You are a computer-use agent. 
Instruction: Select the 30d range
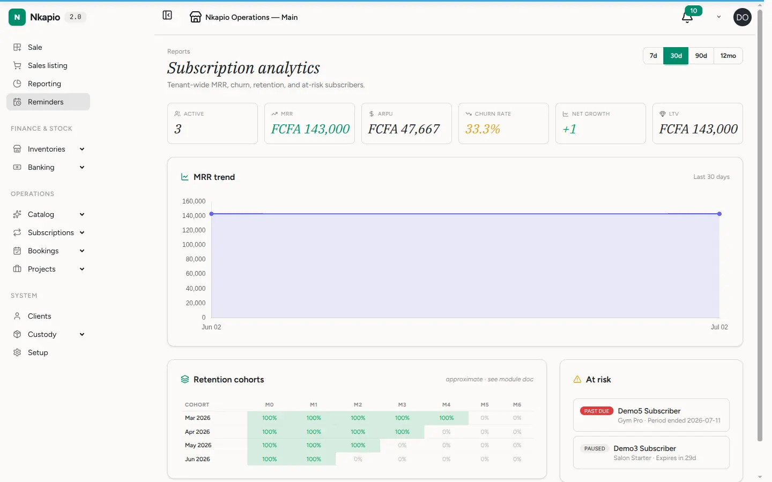676,56
